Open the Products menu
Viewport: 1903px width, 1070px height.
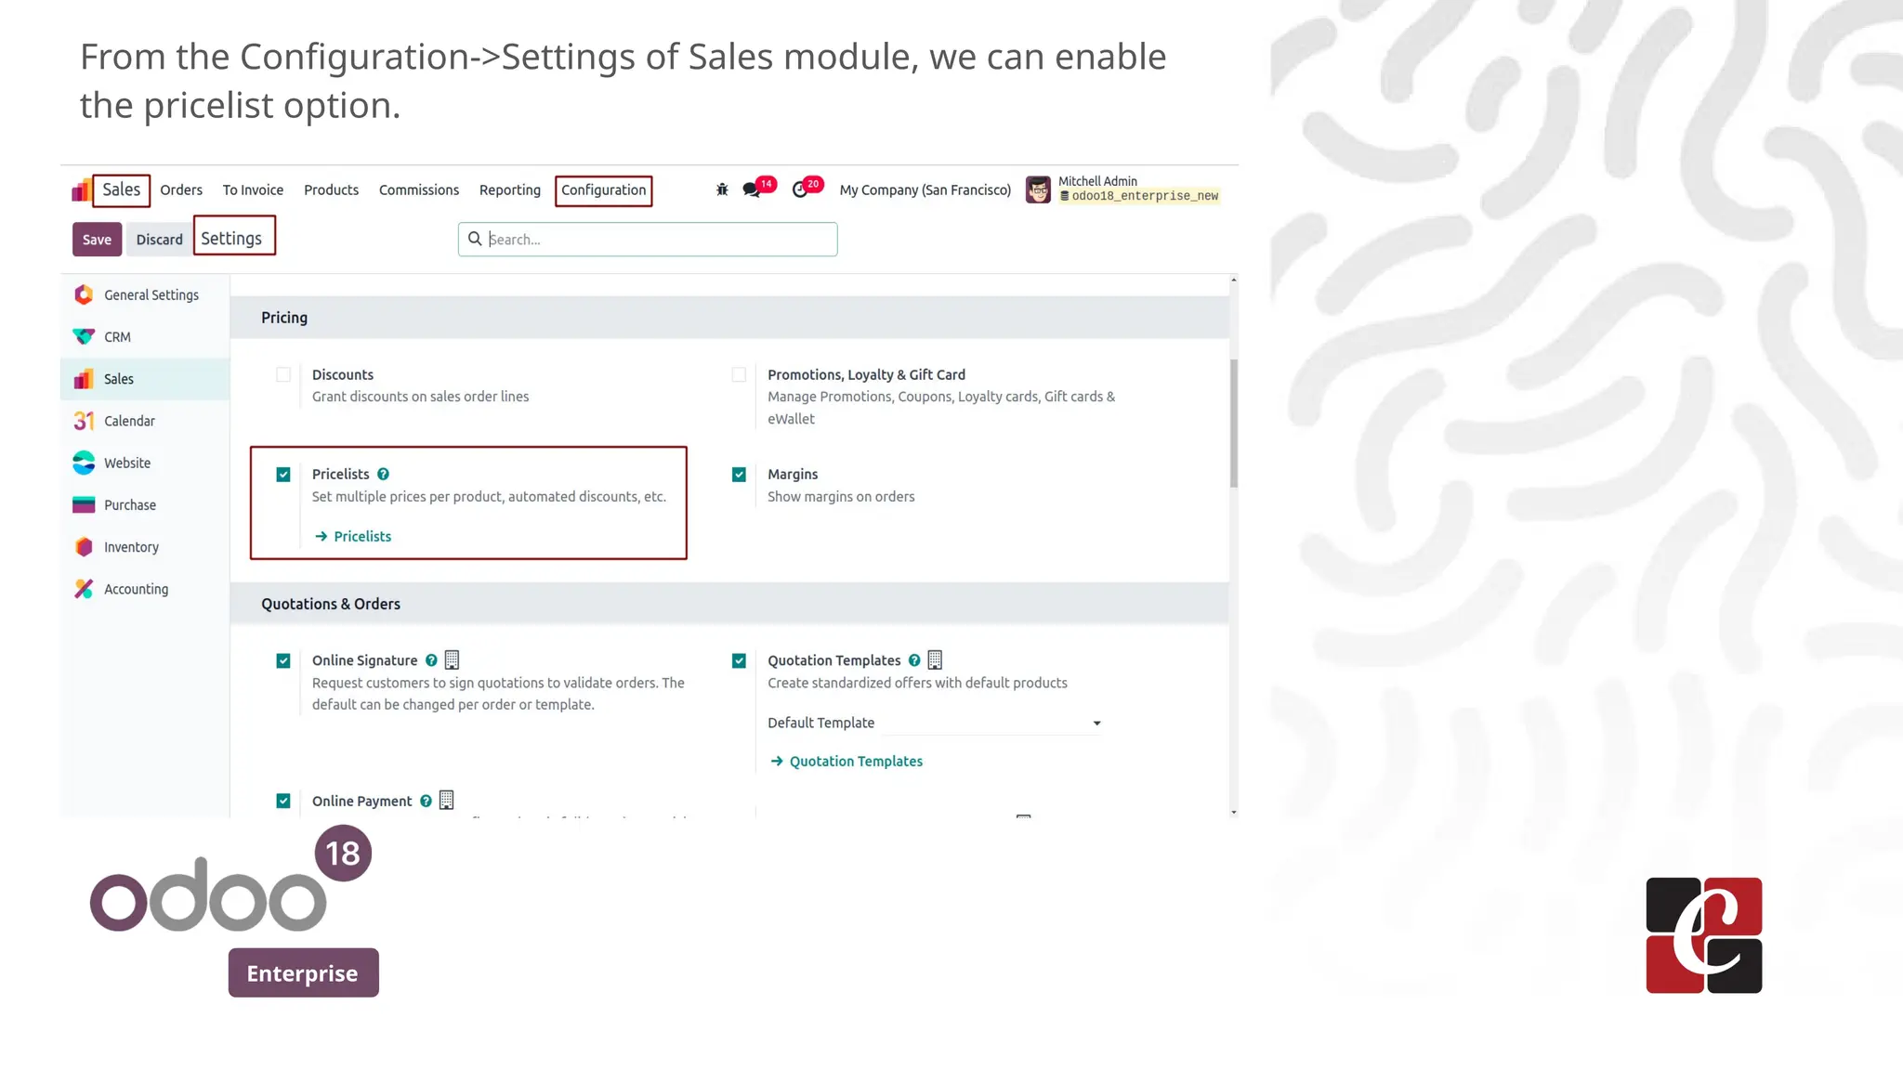click(331, 189)
